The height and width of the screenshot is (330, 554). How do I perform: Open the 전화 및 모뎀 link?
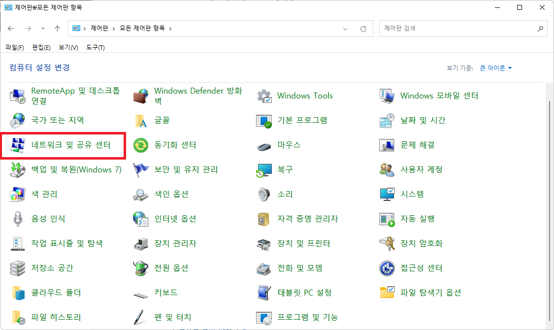[300, 268]
